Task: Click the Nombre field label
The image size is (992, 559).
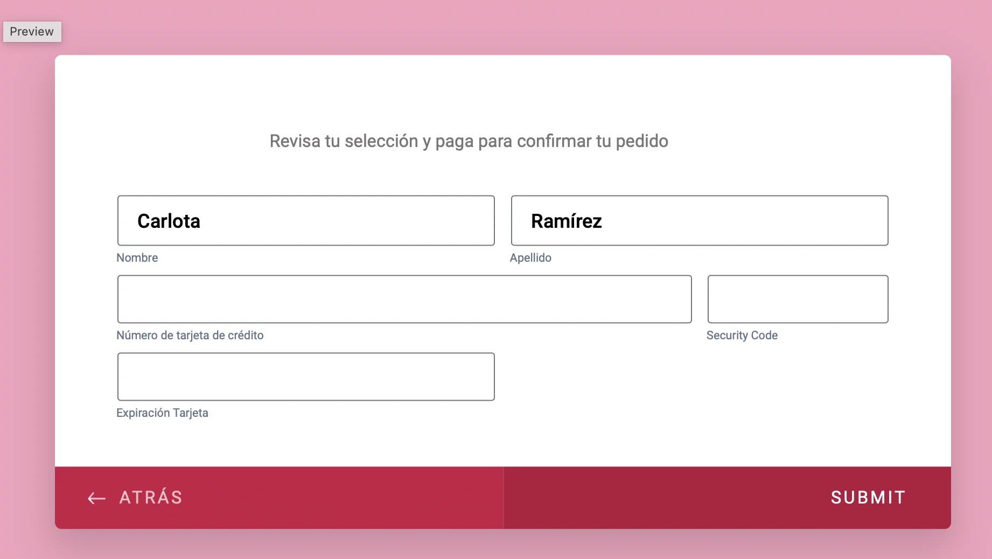Action: (x=137, y=257)
